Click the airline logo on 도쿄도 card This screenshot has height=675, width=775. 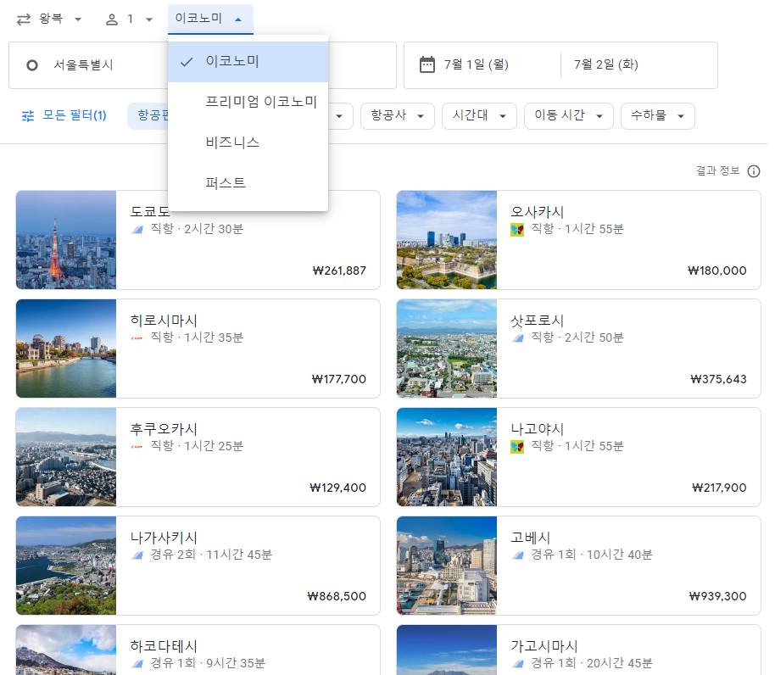[x=137, y=230]
